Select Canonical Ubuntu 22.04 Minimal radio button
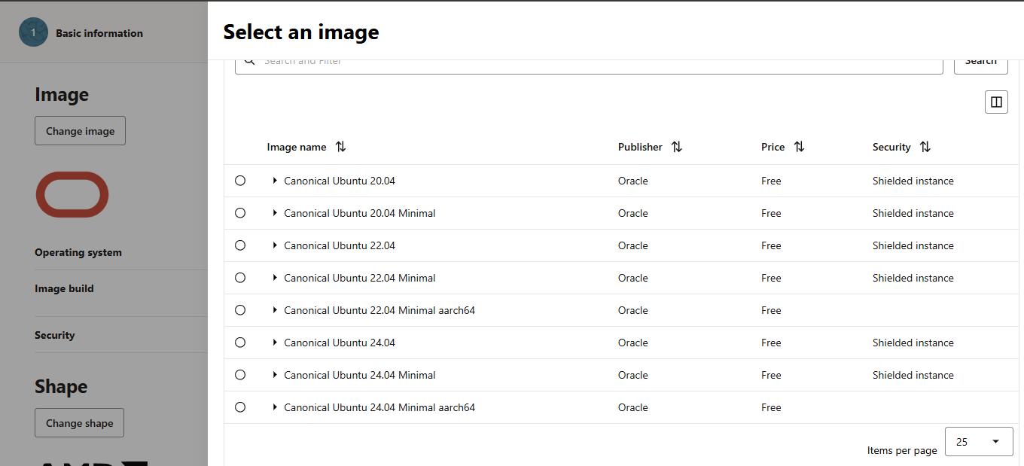The image size is (1024, 466). tap(240, 278)
